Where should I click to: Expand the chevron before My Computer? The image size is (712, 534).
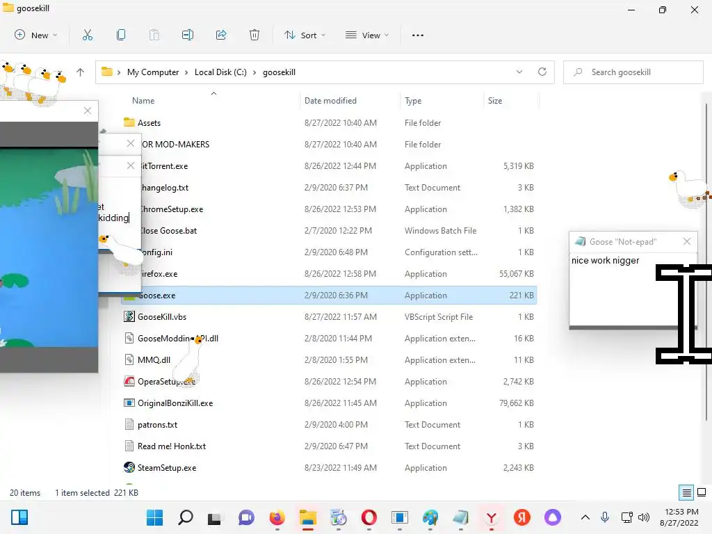(118, 72)
